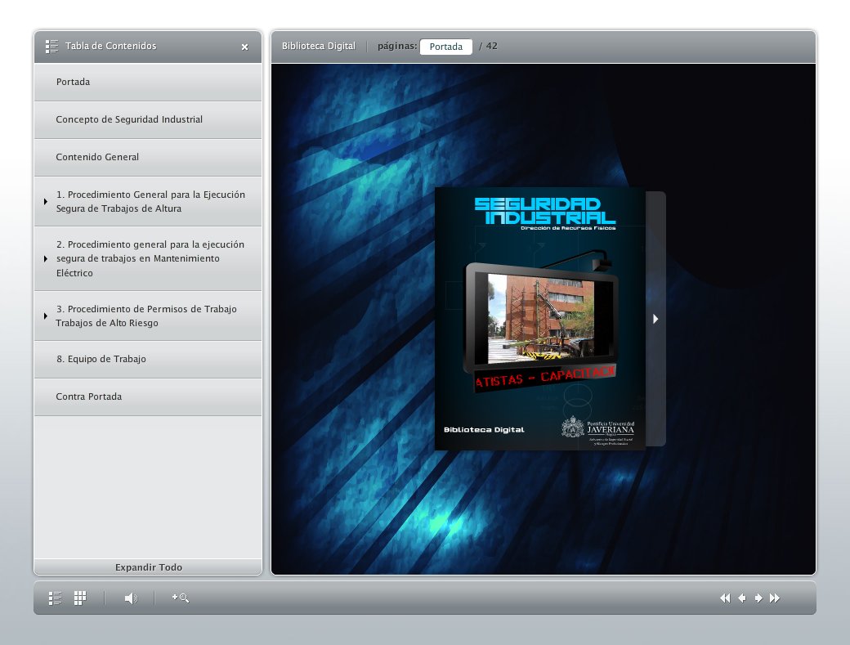
Task: Open 8. Equipo de Trabajo section
Action: [101, 359]
